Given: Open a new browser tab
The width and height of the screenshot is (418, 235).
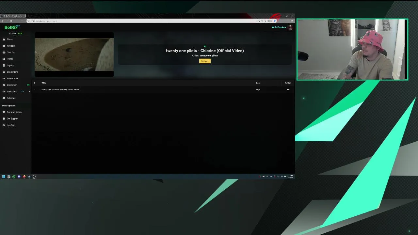Looking at the screenshot, I should [x=28, y=16].
